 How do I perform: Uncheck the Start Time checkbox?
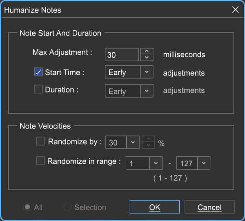(x=38, y=72)
